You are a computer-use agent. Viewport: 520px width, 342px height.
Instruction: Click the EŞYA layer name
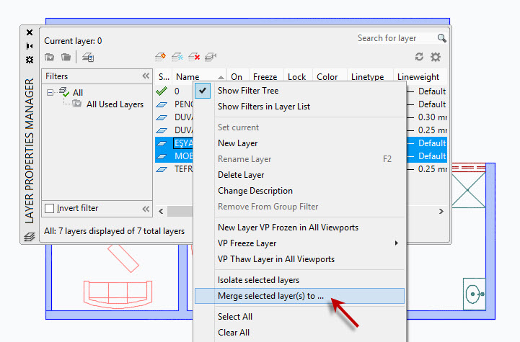[x=183, y=143]
